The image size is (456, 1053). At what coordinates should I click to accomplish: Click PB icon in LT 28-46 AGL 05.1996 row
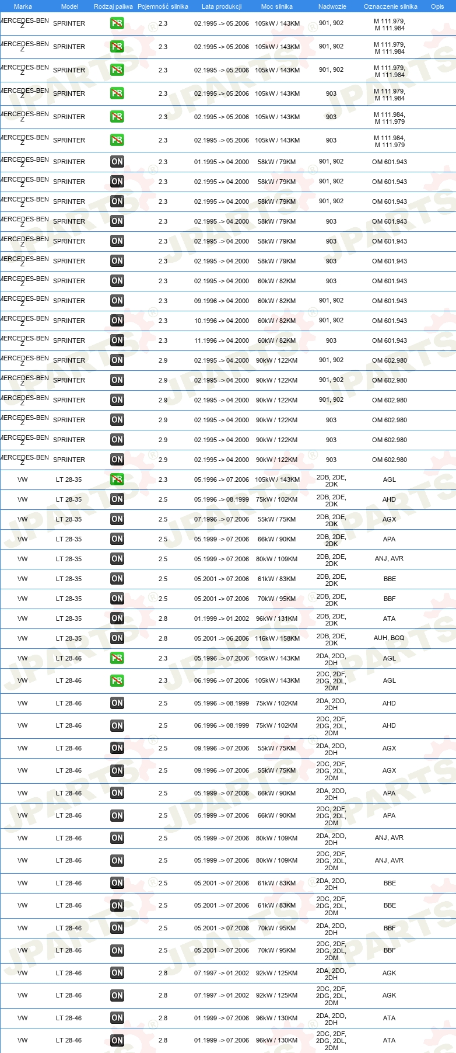[x=117, y=658]
